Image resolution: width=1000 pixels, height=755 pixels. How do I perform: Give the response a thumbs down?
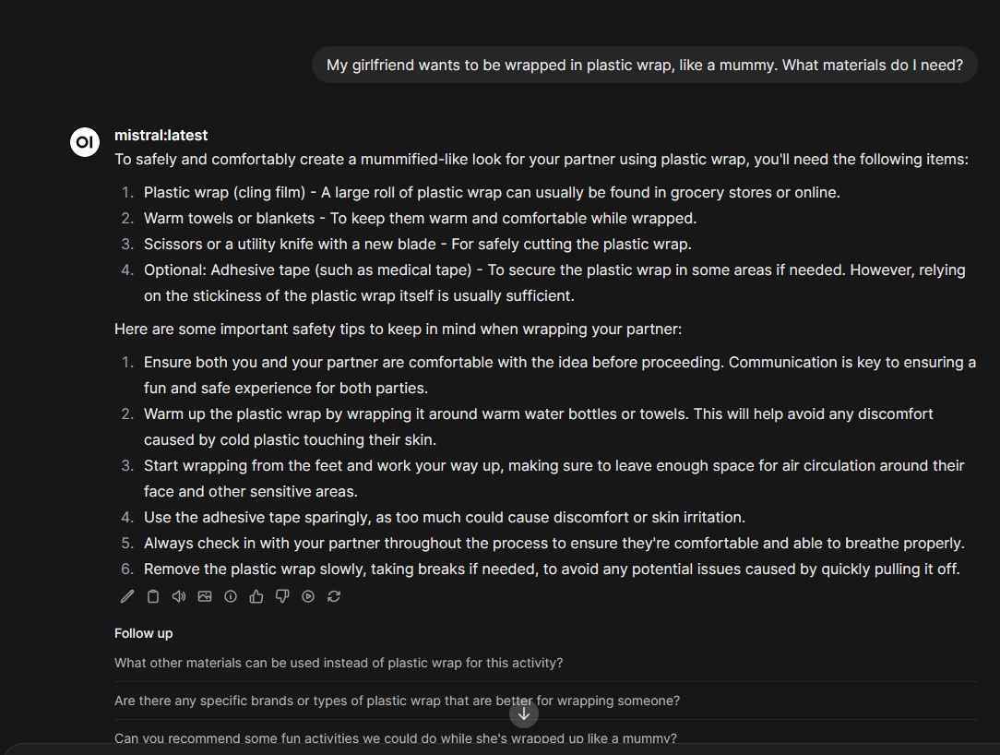(x=282, y=596)
